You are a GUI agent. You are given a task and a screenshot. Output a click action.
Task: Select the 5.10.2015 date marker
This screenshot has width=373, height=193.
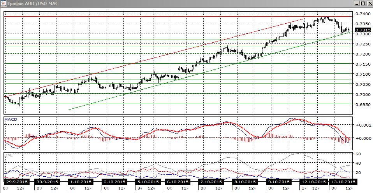tap(148, 182)
